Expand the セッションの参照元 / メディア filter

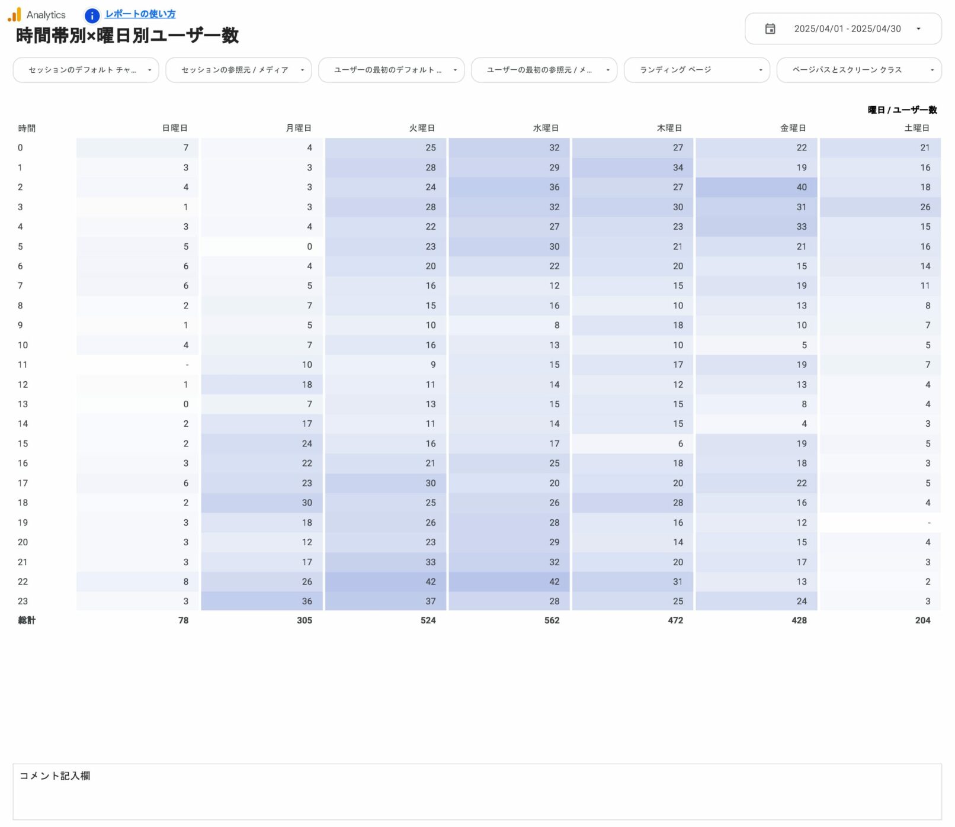pos(238,70)
